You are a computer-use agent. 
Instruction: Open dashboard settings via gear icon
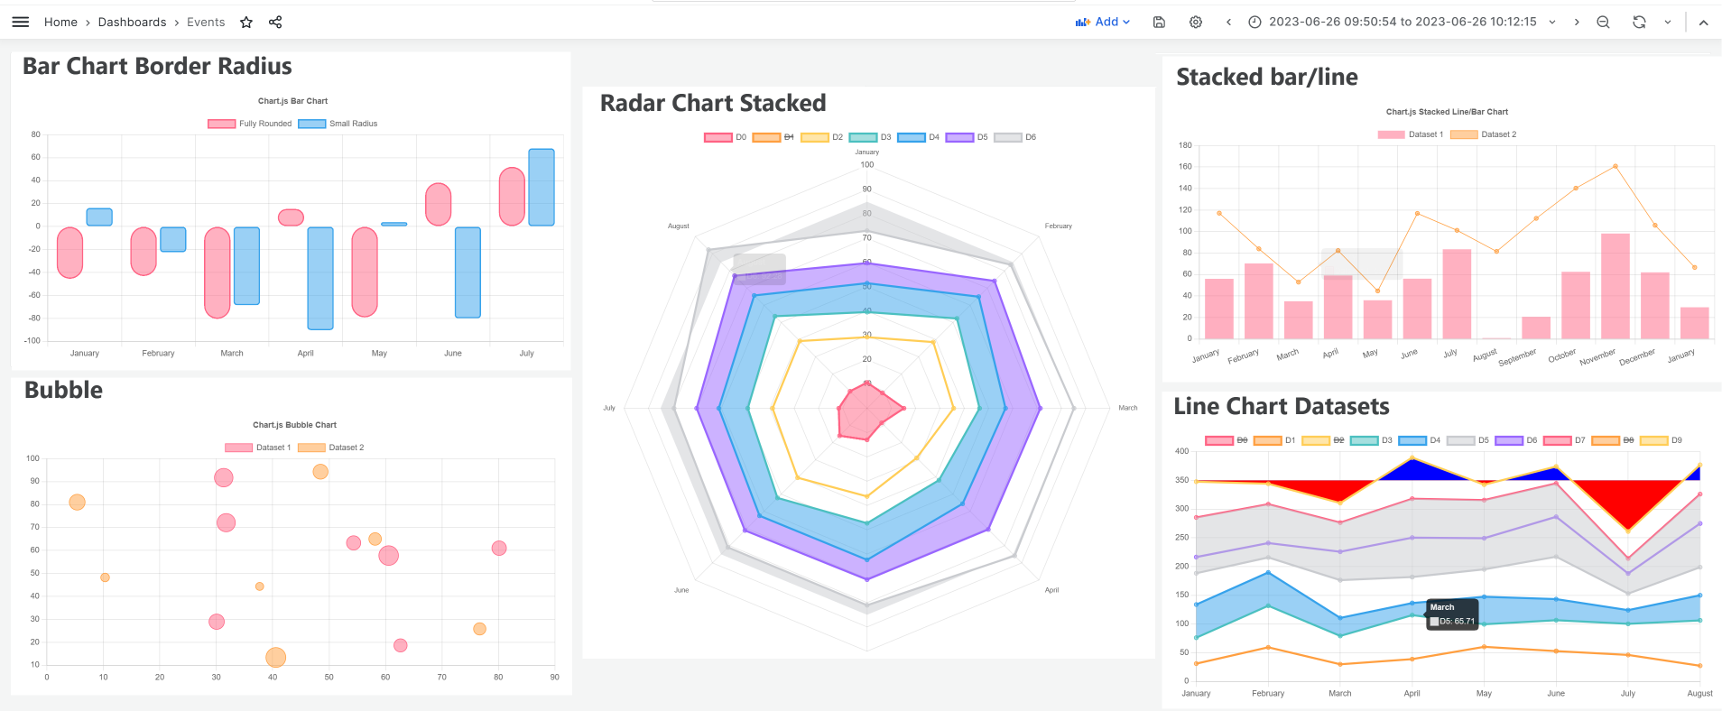tap(1196, 22)
